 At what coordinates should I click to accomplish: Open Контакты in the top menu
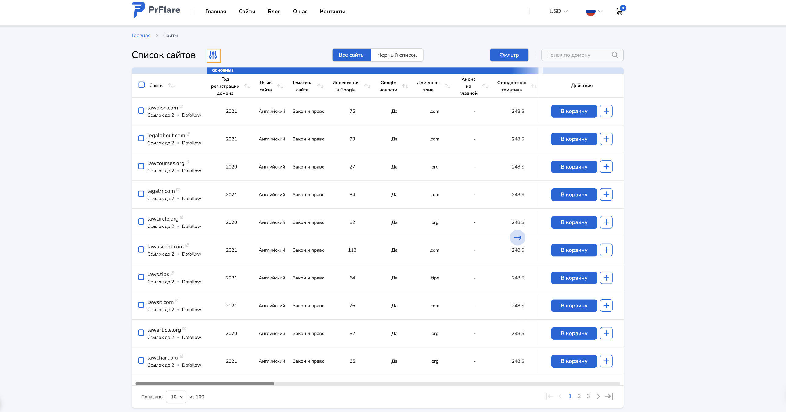coord(332,12)
